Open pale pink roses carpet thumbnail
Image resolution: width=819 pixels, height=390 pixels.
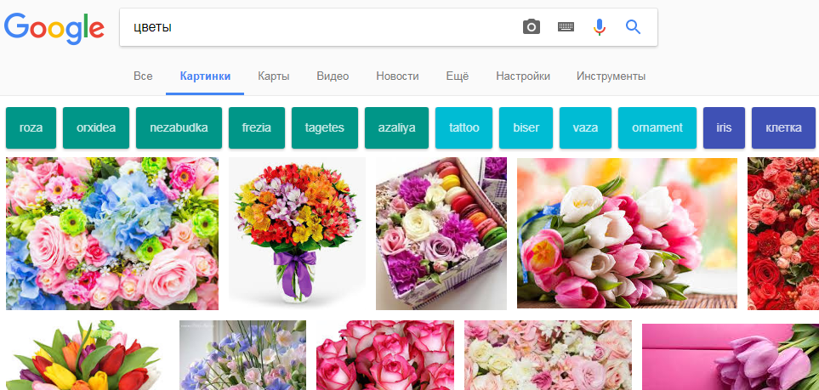(x=548, y=355)
